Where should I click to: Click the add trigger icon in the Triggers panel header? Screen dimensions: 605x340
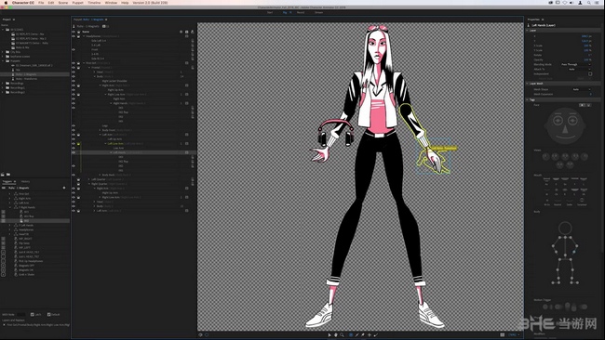pos(64,188)
